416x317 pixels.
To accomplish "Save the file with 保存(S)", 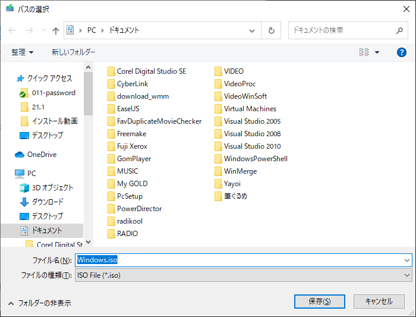I will coord(320,302).
